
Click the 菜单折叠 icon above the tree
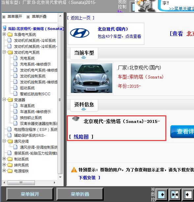(28, 17)
